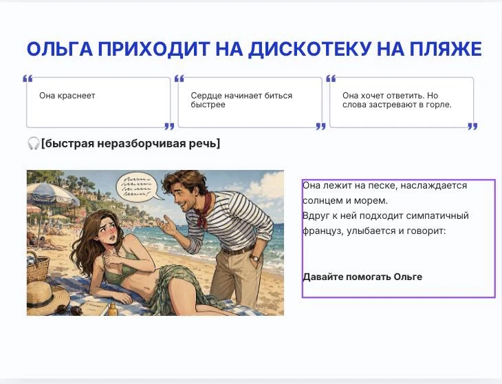502x384 pixels.
Task: Select the caption "[быстрая неразборчивая речь]"
Action: (x=131, y=143)
